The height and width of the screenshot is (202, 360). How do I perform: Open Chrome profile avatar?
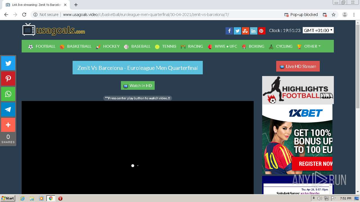click(345, 15)
